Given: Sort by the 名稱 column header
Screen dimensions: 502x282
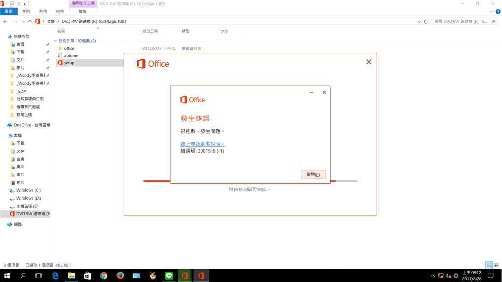Looking at the screenshot, I should click(x=61, y=31).
